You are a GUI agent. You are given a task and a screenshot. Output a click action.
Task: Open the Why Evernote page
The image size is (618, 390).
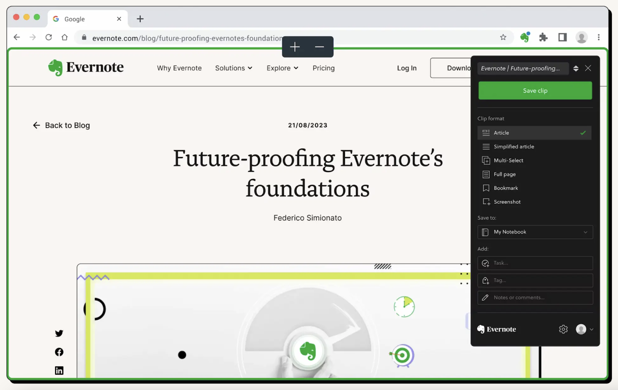pos(179,68)
